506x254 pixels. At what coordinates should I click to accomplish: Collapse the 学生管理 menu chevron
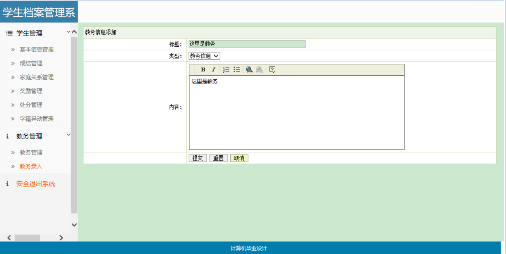pyautogui.click(x=68, y=32)
